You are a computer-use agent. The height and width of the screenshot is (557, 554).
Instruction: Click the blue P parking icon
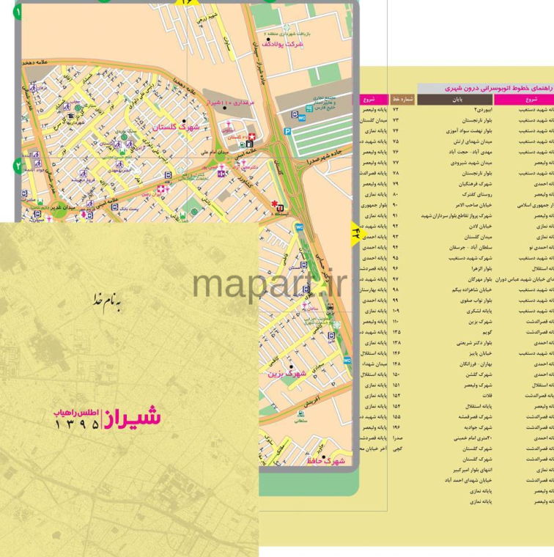[287, 132]
